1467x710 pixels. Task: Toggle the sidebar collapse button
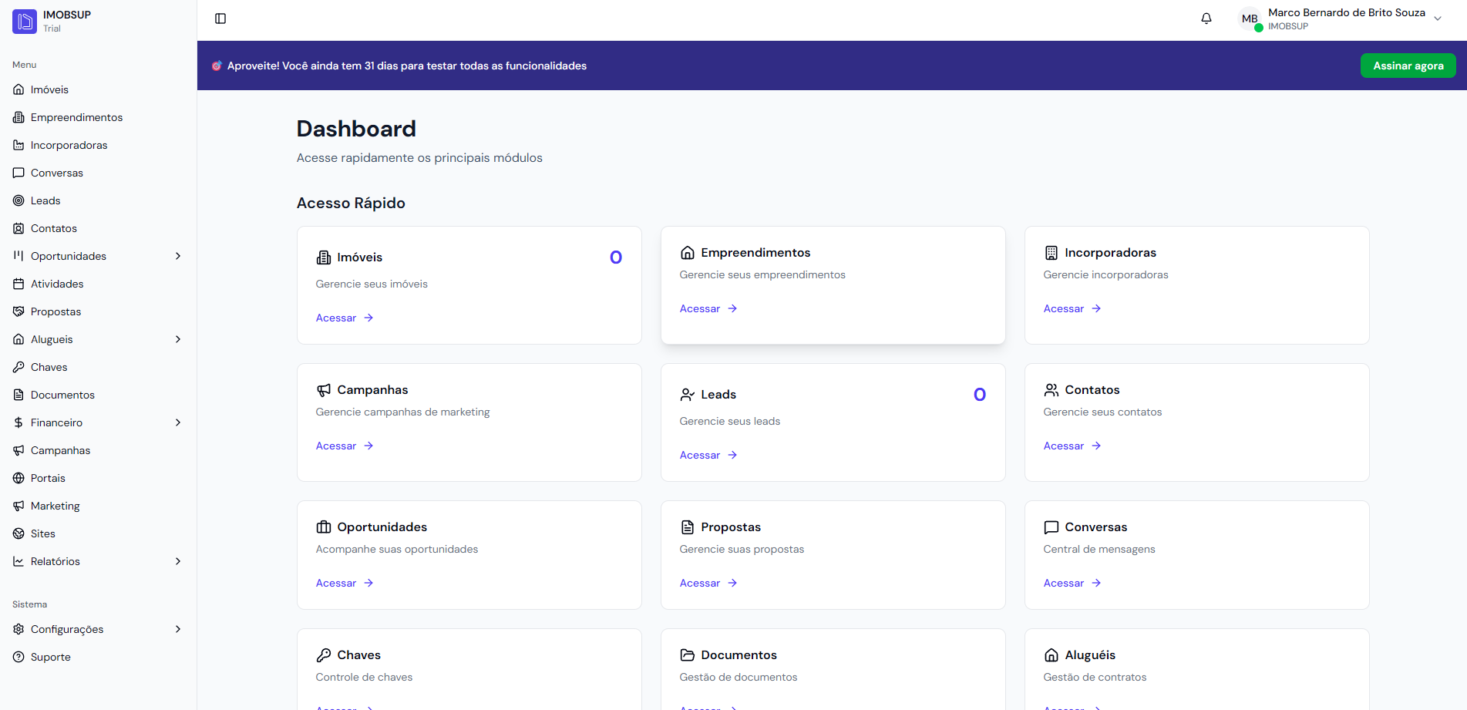tap(220, 19)
